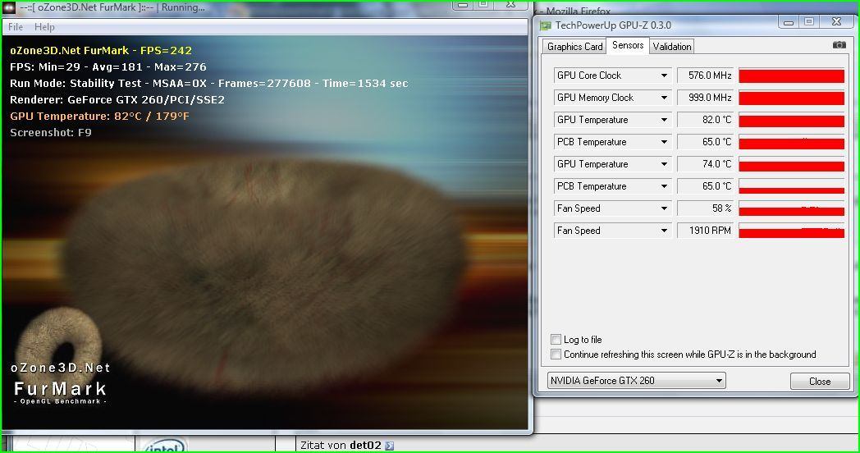860x453 pixels.
Task: Minimize the GPU-Z window
Action: (x=789, y=22)
